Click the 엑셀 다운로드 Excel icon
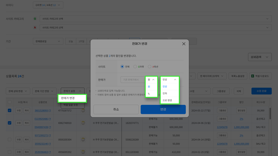Image resolution: width=278 pixels, height=156 pixels. (253, 76)
